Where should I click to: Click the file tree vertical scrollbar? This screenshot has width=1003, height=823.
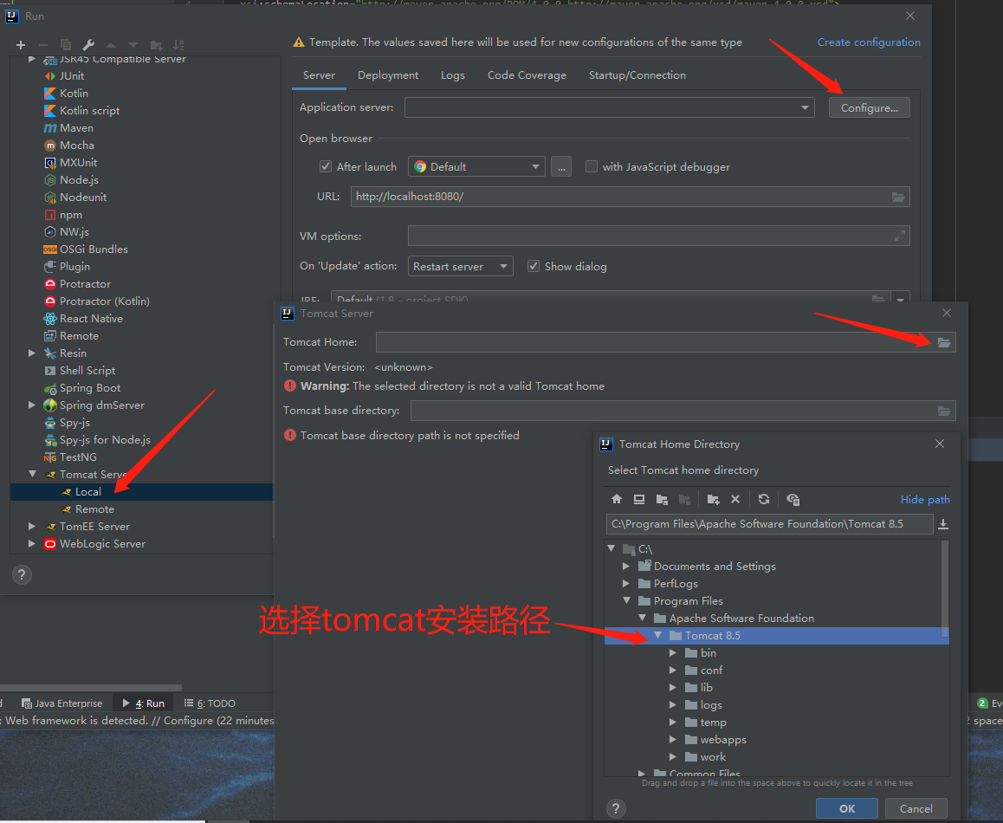click(x=945, y=589)
